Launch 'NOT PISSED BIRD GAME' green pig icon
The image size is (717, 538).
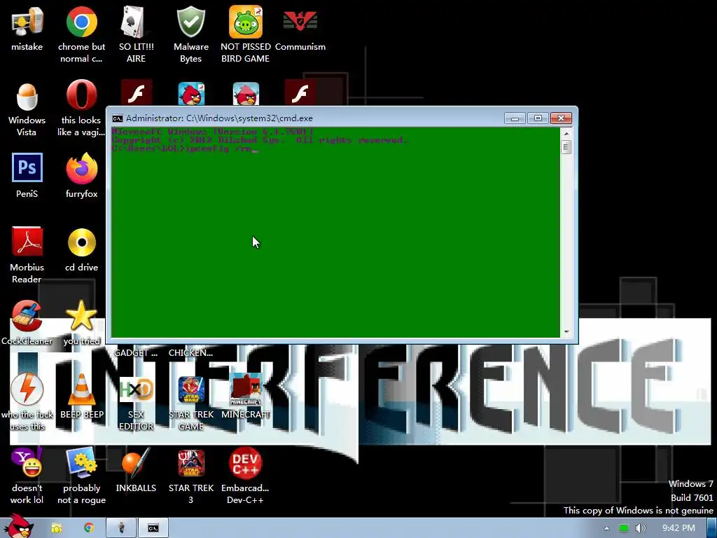pos(246,22)
